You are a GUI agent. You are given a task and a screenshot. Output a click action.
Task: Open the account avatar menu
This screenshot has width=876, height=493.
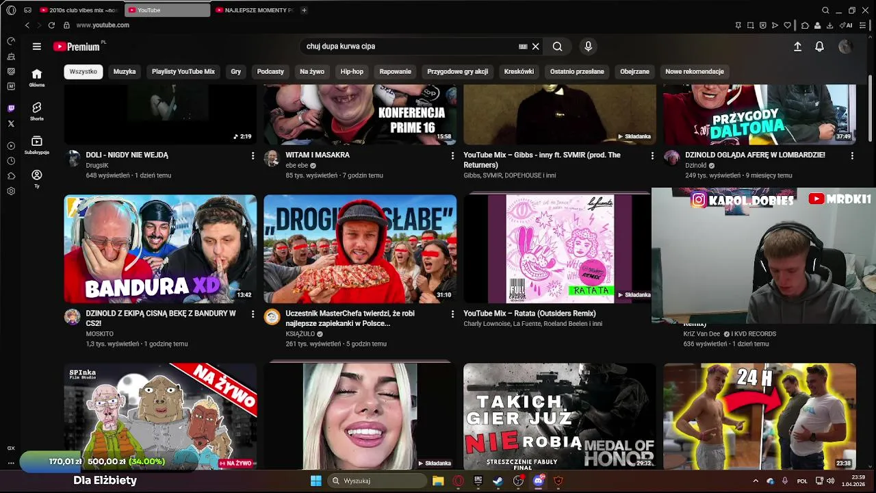click(x=845, y=47)
